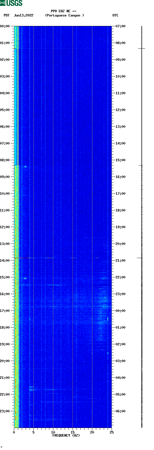
Task: Click the 19:00 PDT time label
Action: tap(5, 344)
